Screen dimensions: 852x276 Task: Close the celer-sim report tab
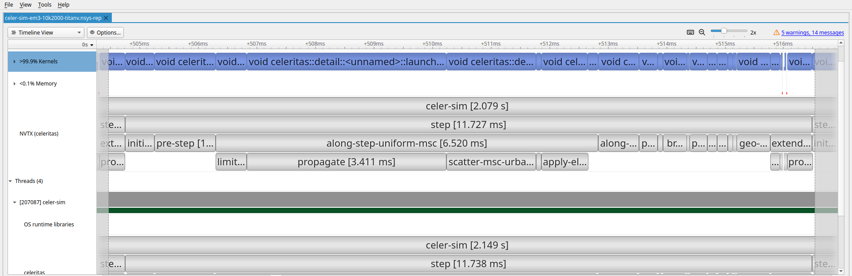click(106, 18)
